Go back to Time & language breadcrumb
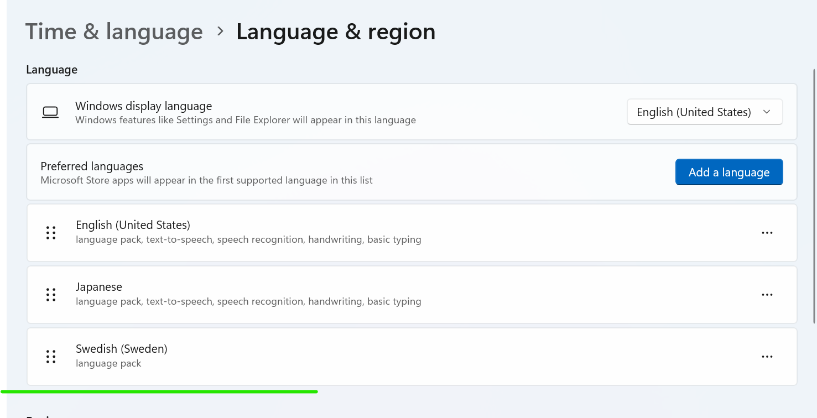Image resolution: width=817 pixels, height=418 pixels. [x=114, y=32]
